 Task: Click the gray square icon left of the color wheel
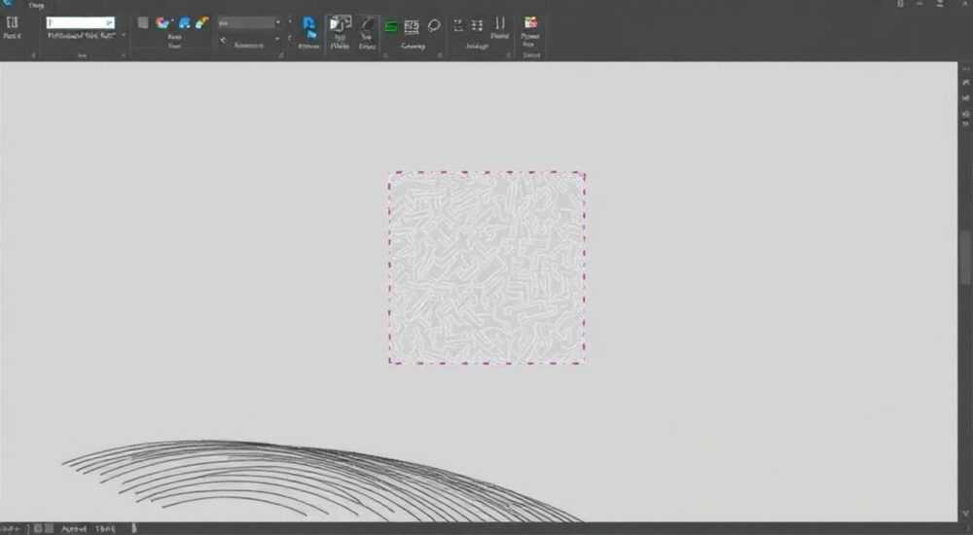pyautogui.click(x=143, y=23)
